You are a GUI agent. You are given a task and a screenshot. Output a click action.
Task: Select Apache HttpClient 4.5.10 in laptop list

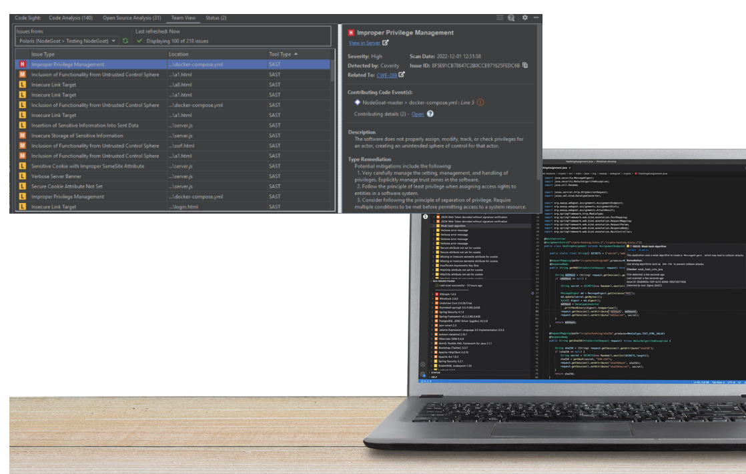[x=453, y=352]
